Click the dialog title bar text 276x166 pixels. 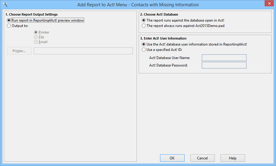(138, 5)
